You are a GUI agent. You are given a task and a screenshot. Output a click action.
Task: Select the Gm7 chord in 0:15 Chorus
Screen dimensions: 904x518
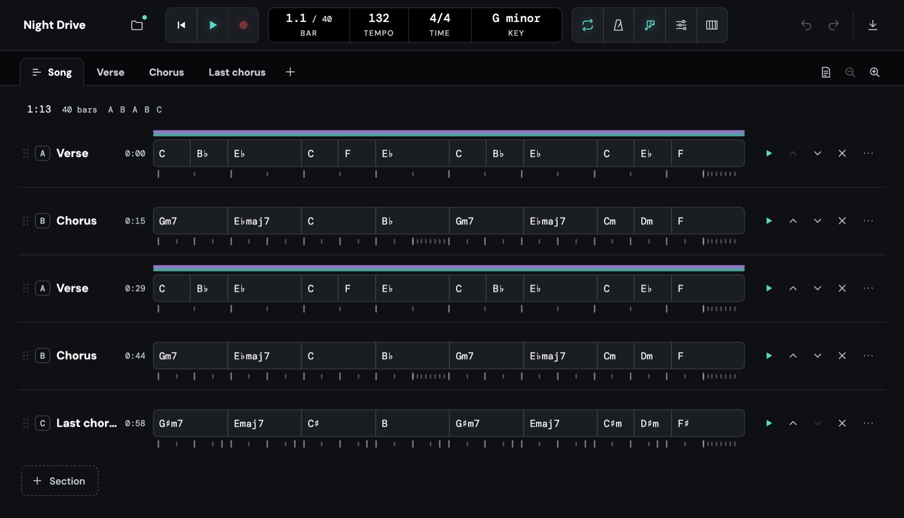point(190,221)
